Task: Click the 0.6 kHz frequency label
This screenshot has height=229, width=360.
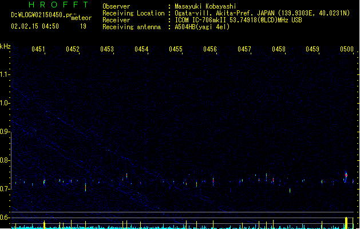Action: click(x=5, y=218)
